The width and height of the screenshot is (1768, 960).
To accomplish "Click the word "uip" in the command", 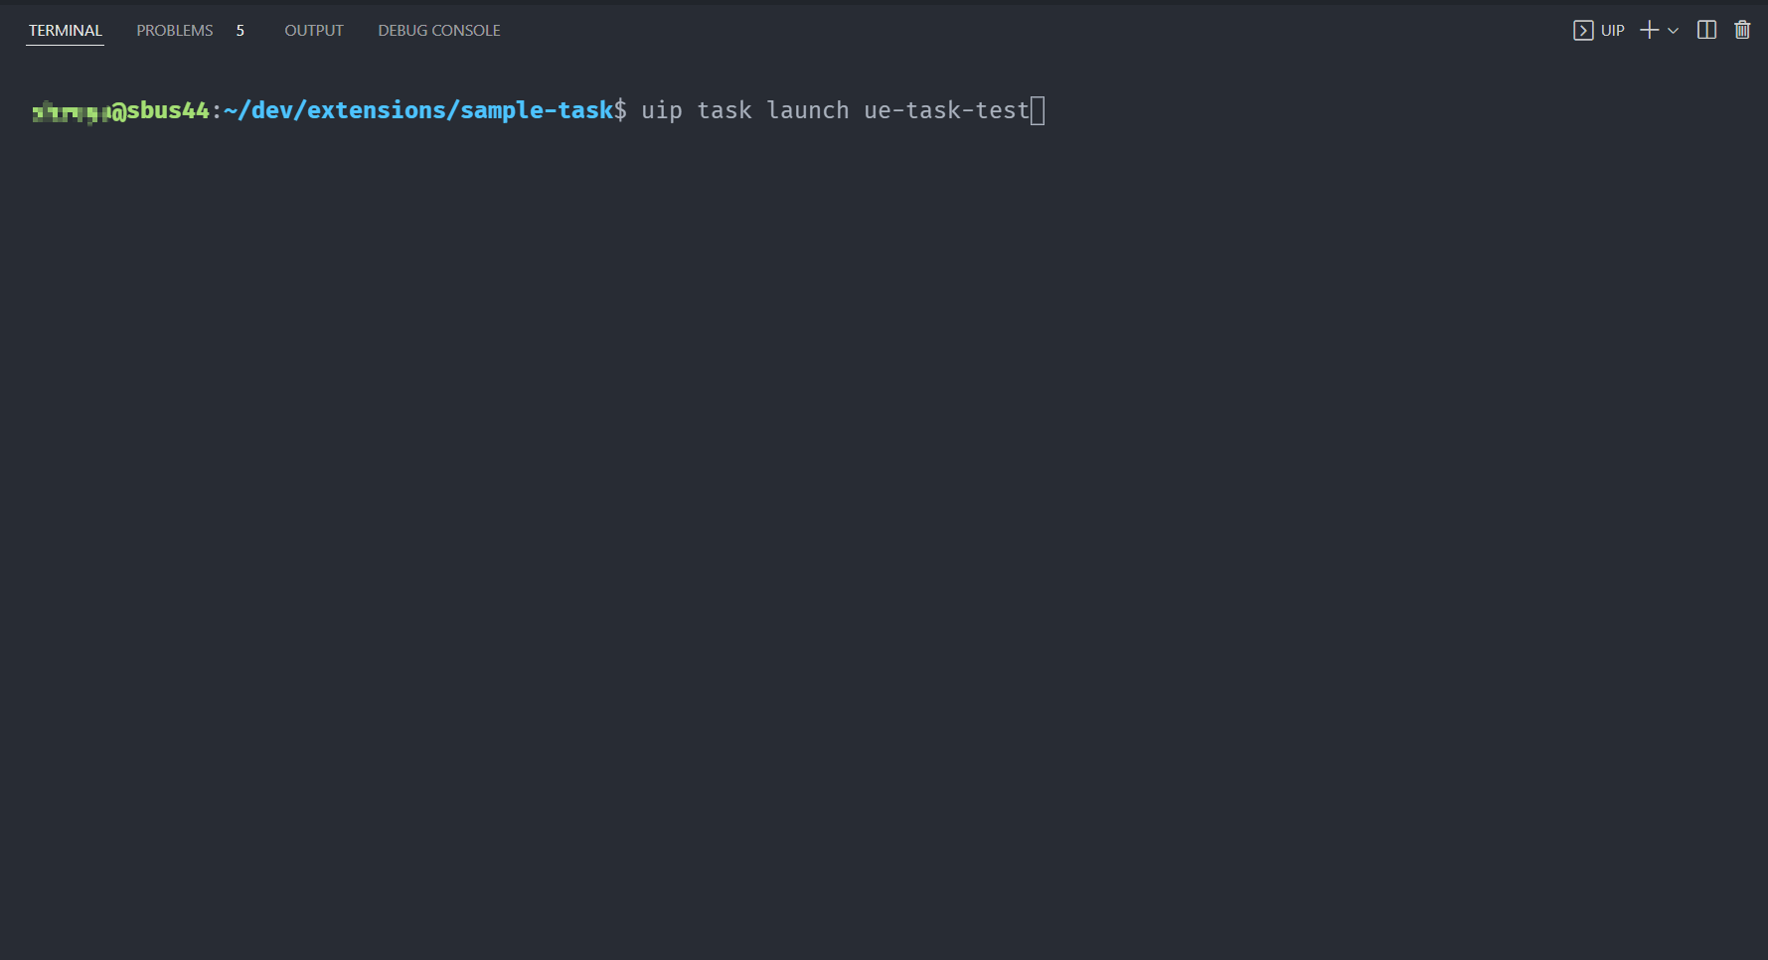I will point(662,110).
